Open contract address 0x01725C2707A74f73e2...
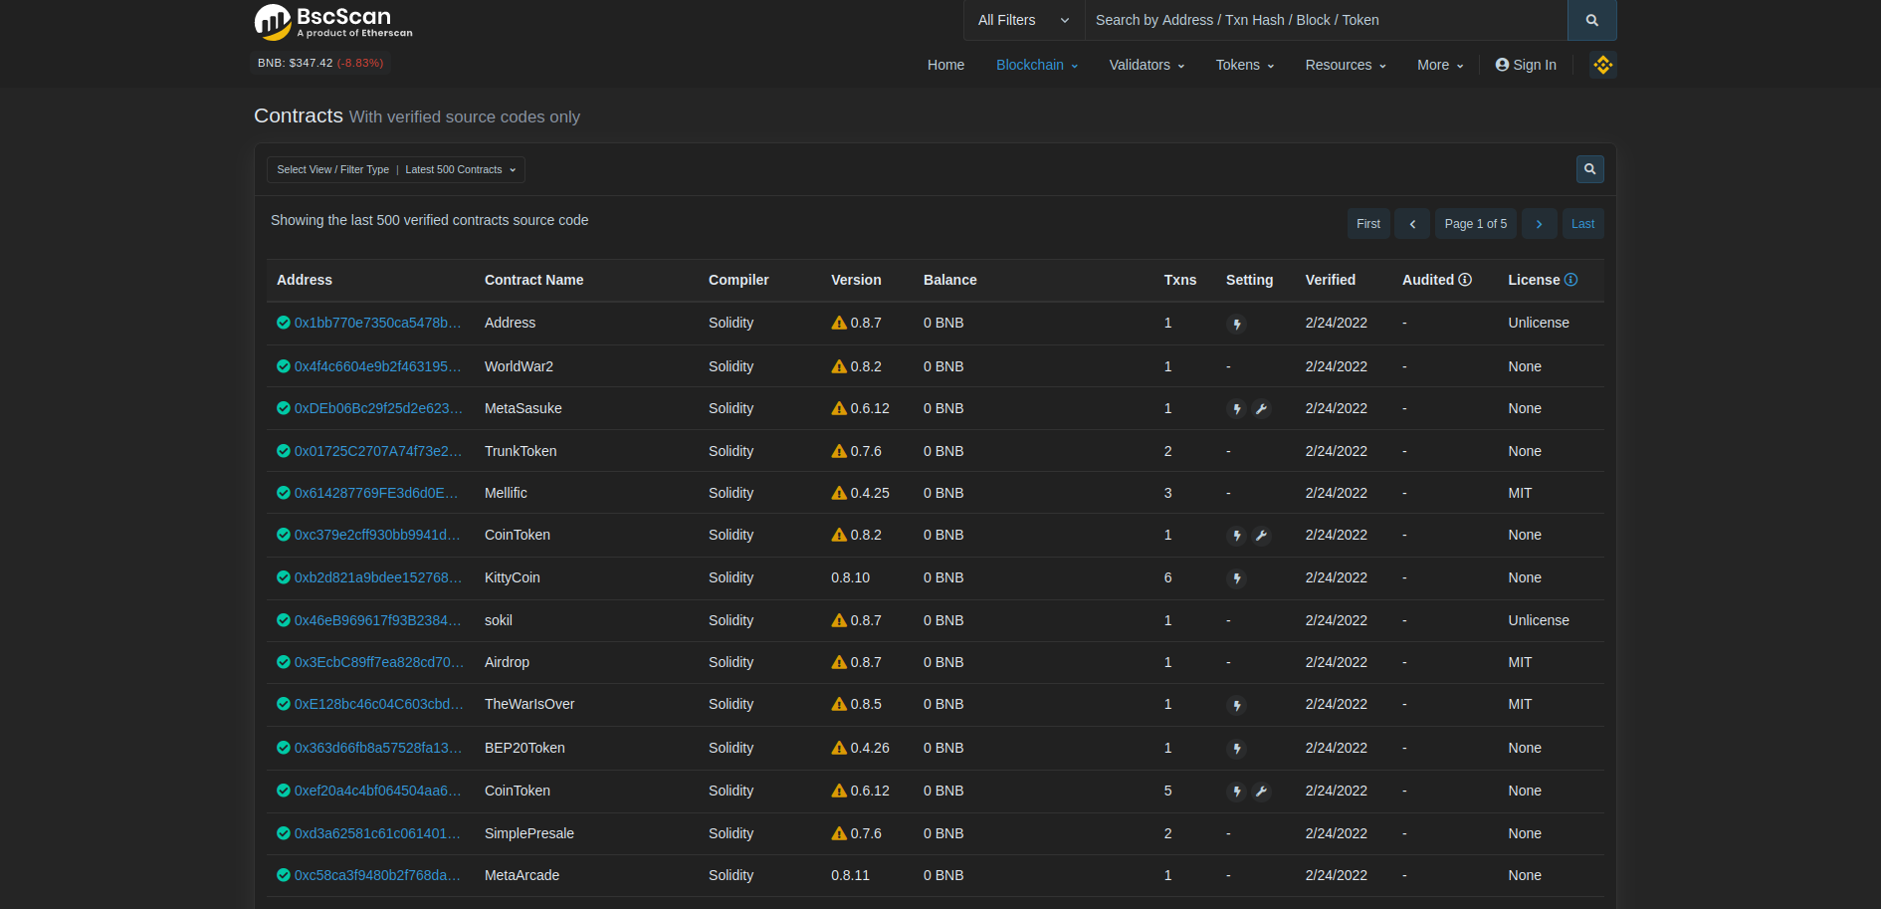The image size is (1881, 909). (x=378, y=451)
